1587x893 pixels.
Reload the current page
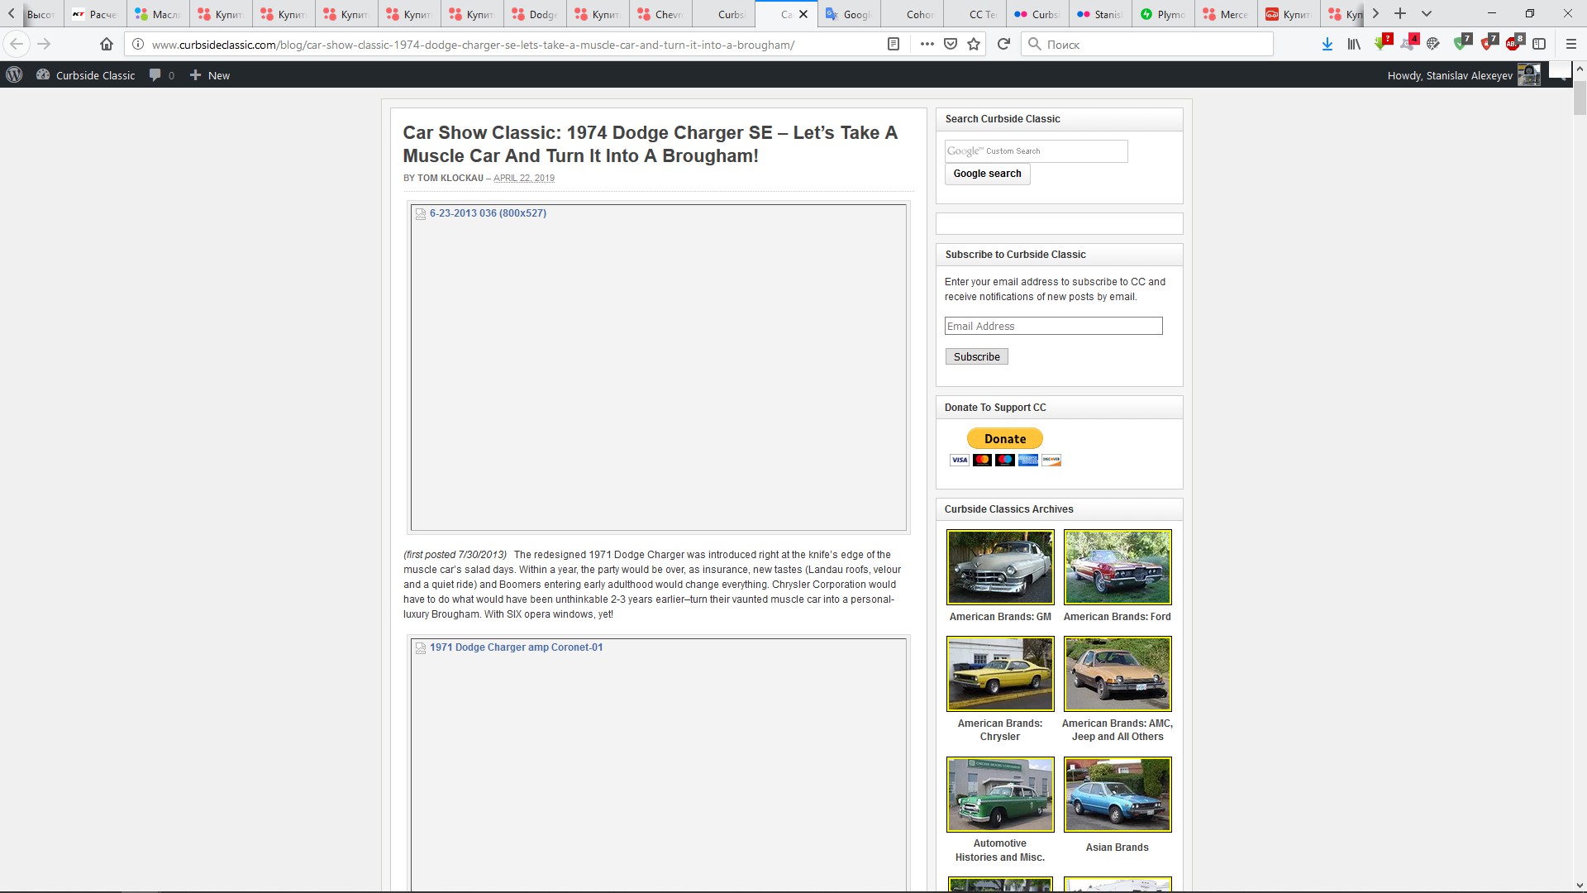[1003, 45]
